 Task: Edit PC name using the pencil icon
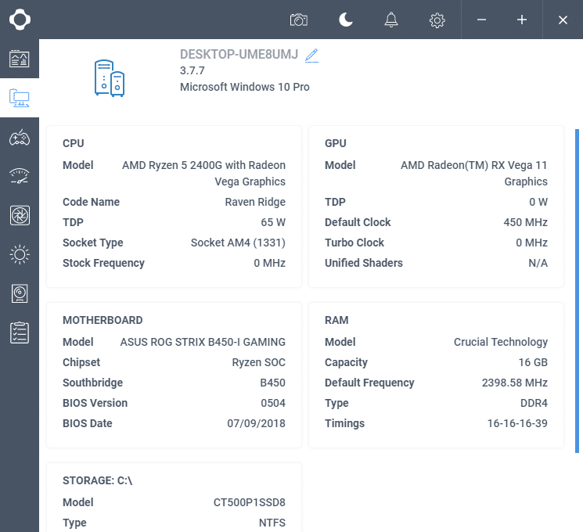[312, 55]
